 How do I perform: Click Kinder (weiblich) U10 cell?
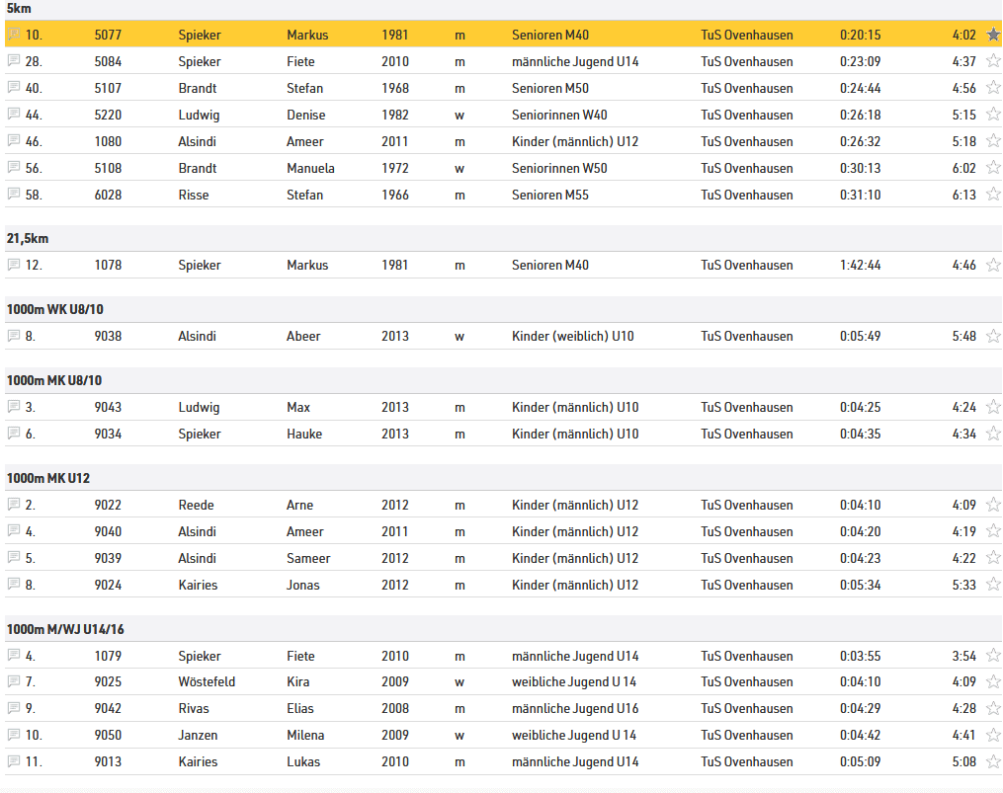tap(573, 336)
